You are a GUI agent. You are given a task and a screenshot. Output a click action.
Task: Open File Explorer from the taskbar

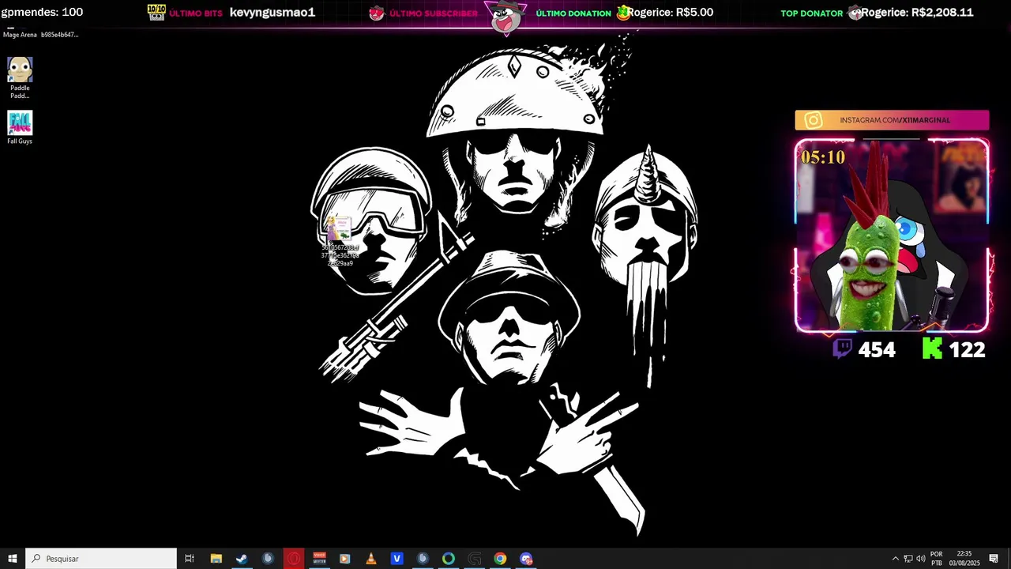click(x=216, y=559)
